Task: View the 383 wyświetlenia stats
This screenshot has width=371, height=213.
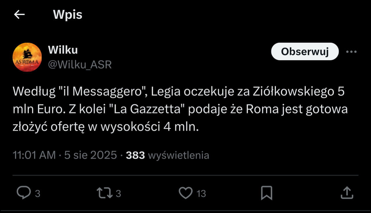Action: [168, 155]
